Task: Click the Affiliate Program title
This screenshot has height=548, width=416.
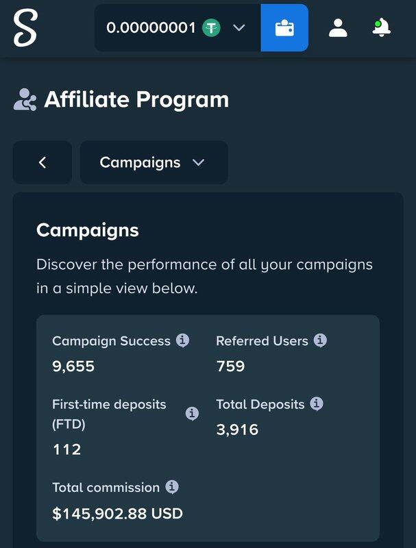Action: tap(136, 100)
